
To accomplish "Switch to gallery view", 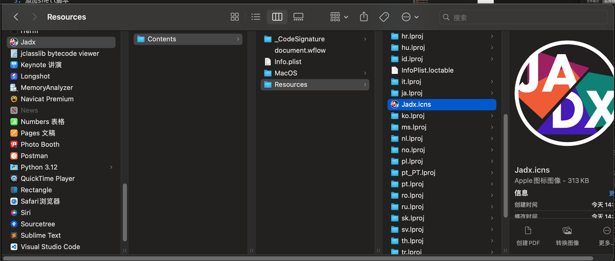I will [298, 17].
